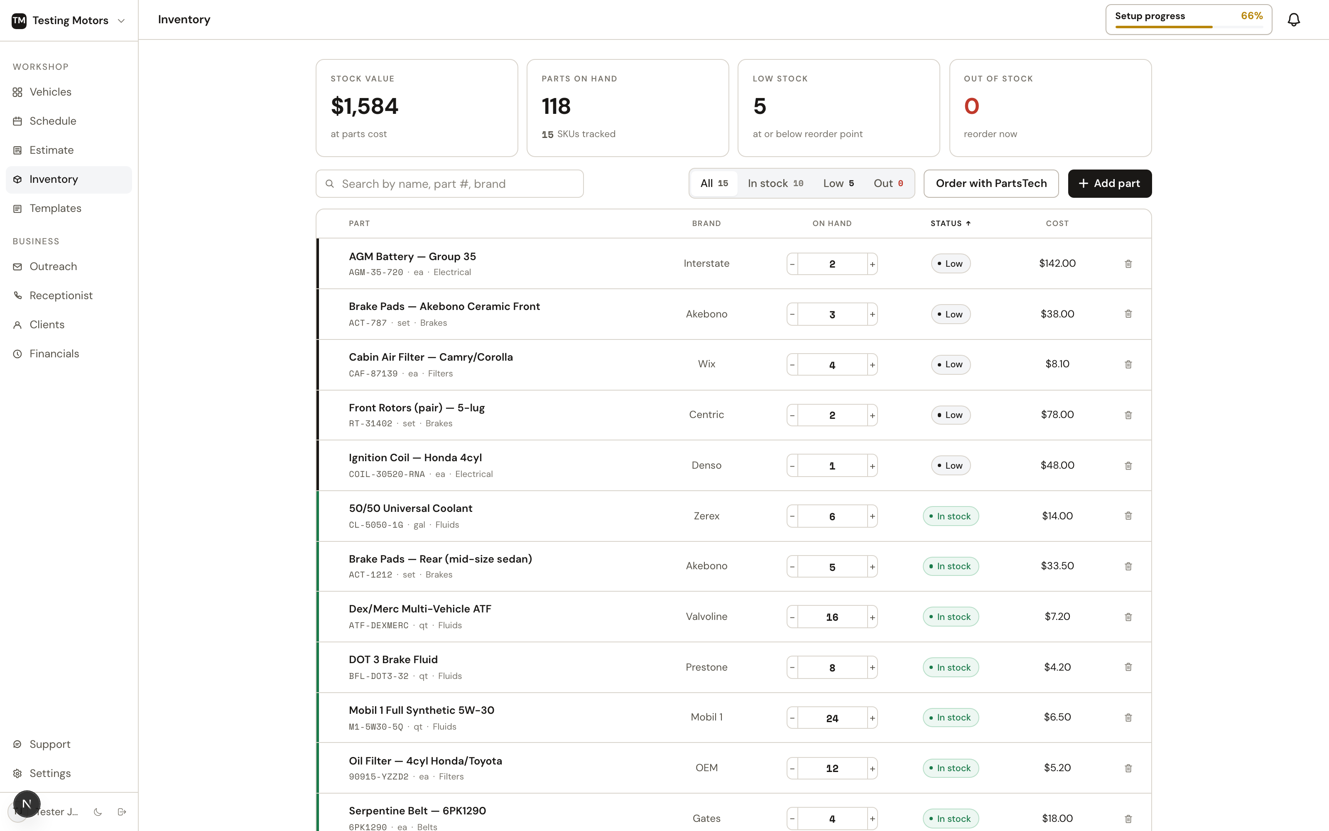
Task: Increase 50/50 Coolant quantity
Action: (872, 516)
